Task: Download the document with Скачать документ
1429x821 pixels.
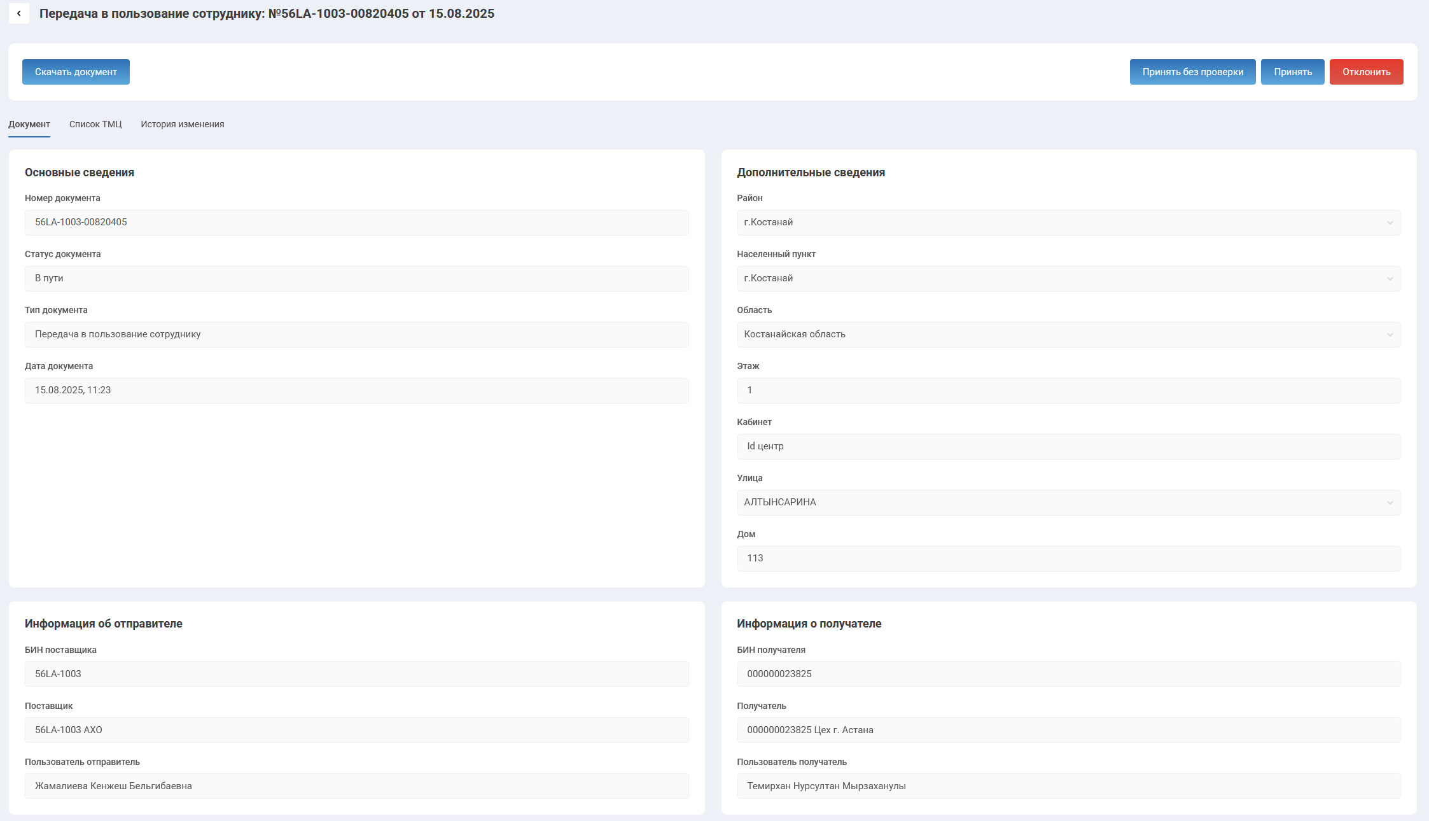Action: pos(76,72)
